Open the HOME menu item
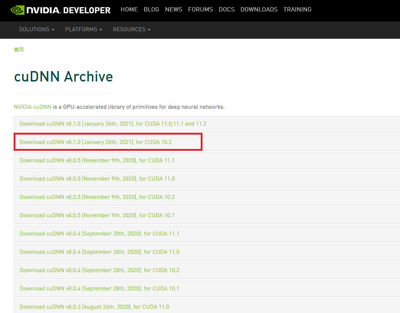400x313 pixels. click(x=129, y=9)
